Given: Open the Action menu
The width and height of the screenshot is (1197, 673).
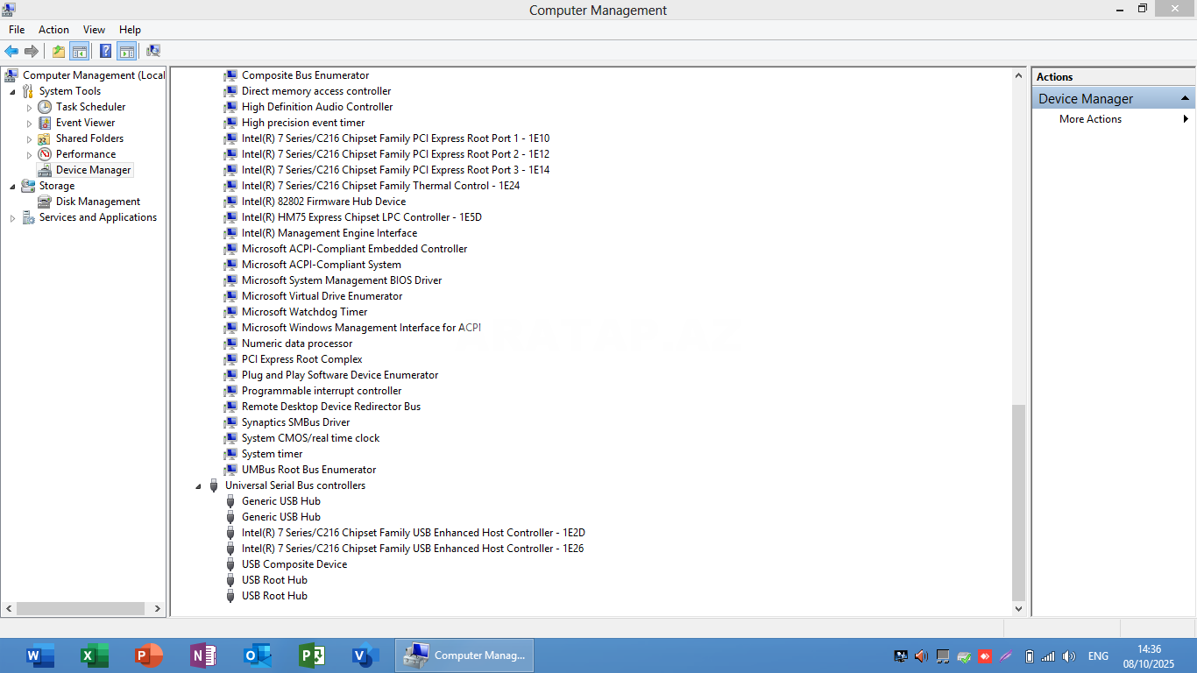Looking at the screenshot, I should (x=53, y=30).
